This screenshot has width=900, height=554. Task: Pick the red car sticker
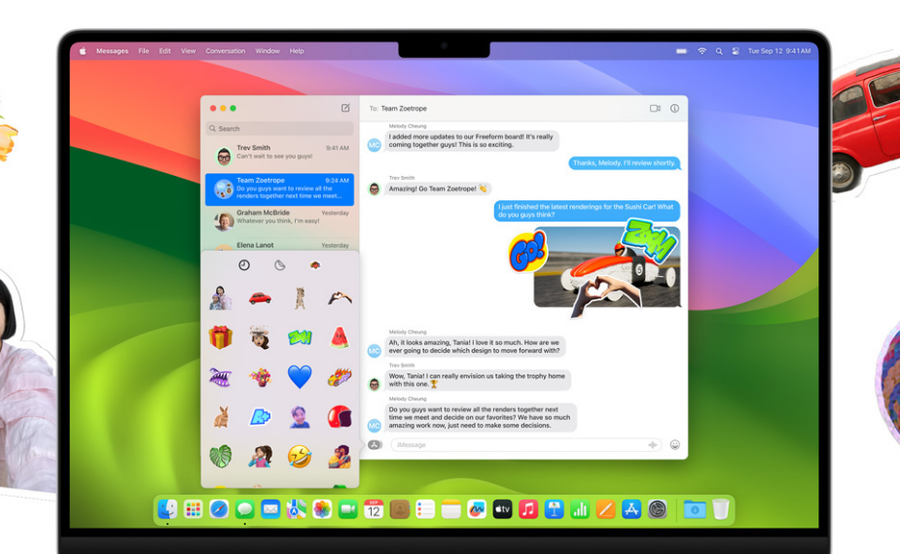(260, 298)
